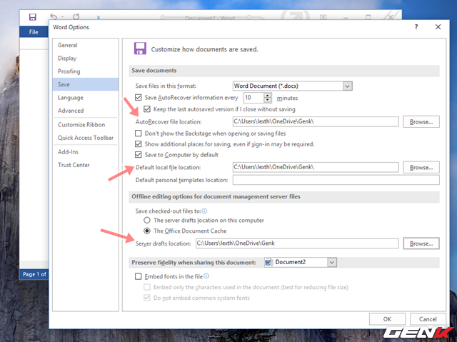Decrease AutoRecover minutes with the down spinner
Screen dimensions: 457x342
tap(268, 100)
